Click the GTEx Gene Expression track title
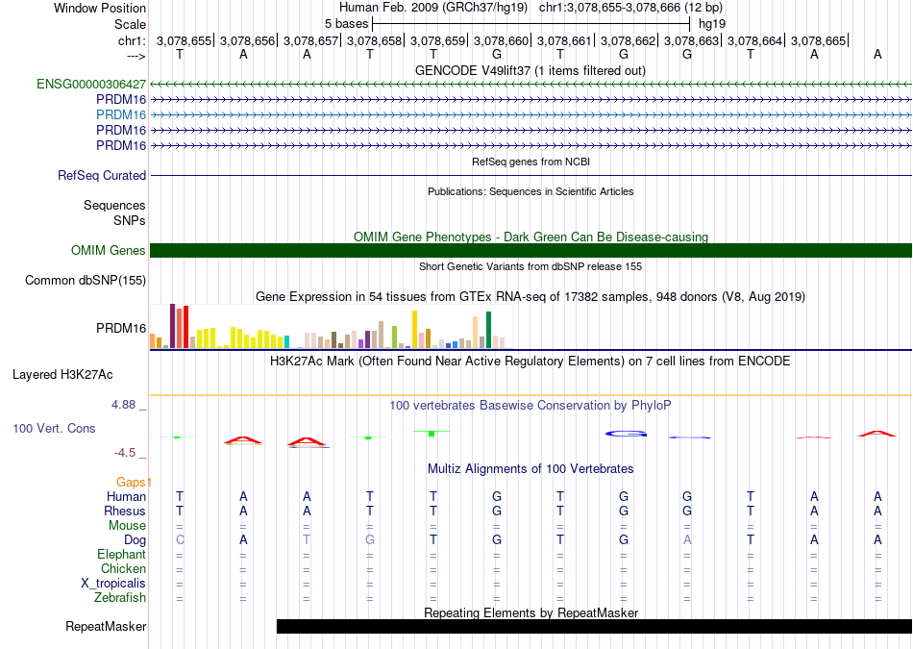The height and width of the screenshot is (649, 913). pyautogui.click(x=531, y=296)
